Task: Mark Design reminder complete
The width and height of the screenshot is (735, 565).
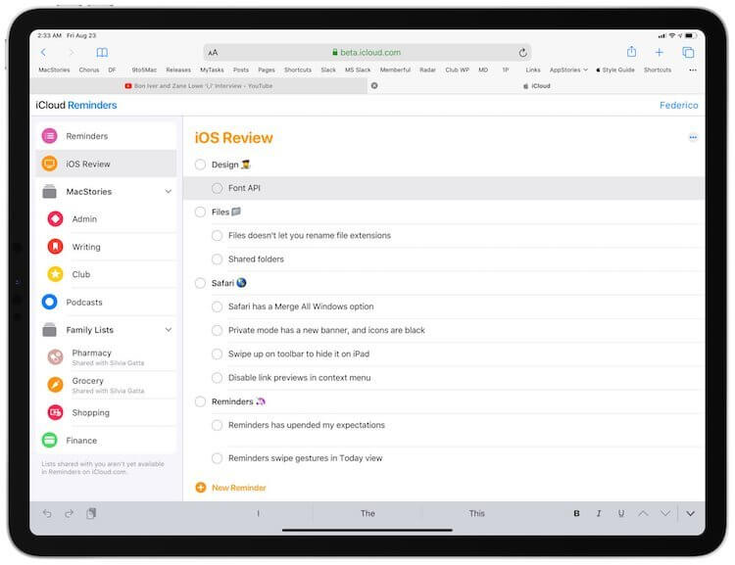Action: [x=200, y=165]
